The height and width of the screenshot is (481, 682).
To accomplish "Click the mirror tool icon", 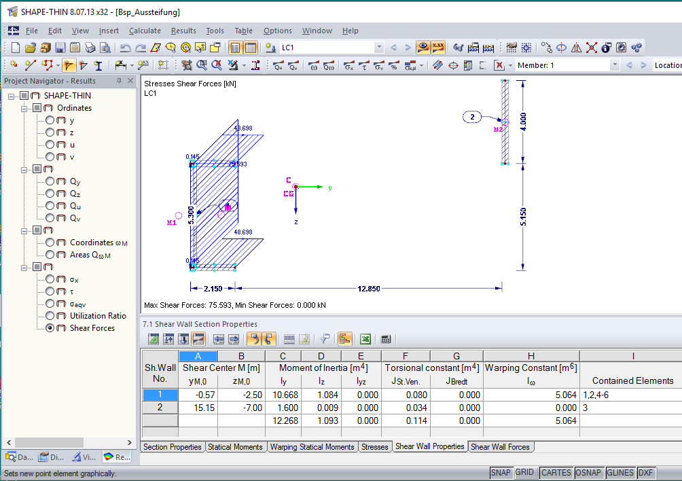I will pyautogui.click(x=576, y=48).
